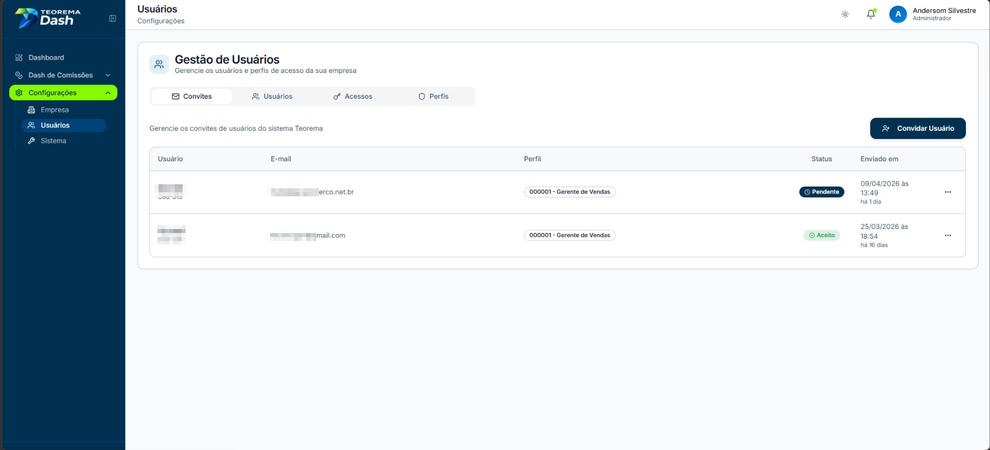The height and width of the screenshot is (450, 990).
Task: Click the 'há 1 dia' text
Action: point(870,202)
